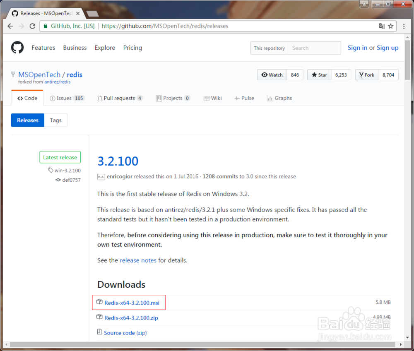Open the Business nav link
The width and height of the screenshot is (414, 351).
click(75, 48)
